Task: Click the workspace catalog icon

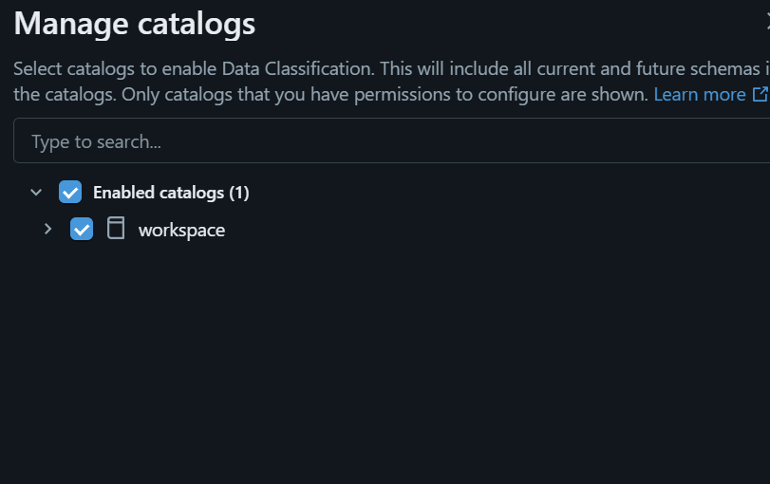Action: (x=116, y=229)
